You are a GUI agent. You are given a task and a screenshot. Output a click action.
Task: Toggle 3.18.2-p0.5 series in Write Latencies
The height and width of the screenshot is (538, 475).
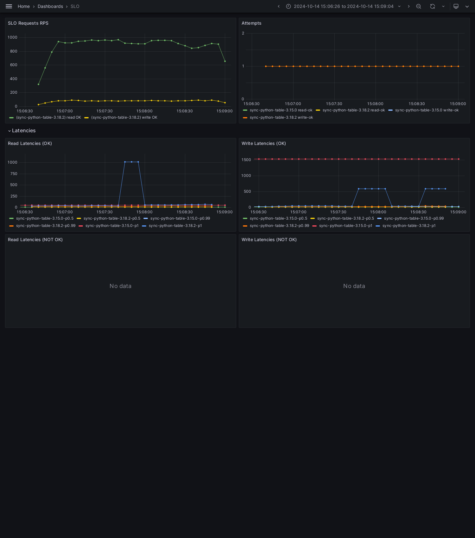(x=345, y=218)
